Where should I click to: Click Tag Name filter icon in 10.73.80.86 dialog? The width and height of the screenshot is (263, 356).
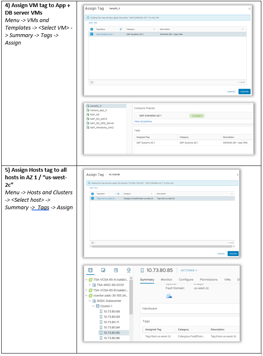tap(118, 194)
